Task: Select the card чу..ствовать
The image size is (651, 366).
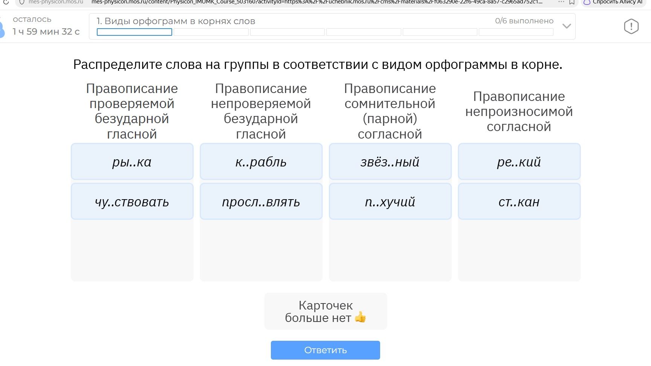Action: tap(132, 201)
